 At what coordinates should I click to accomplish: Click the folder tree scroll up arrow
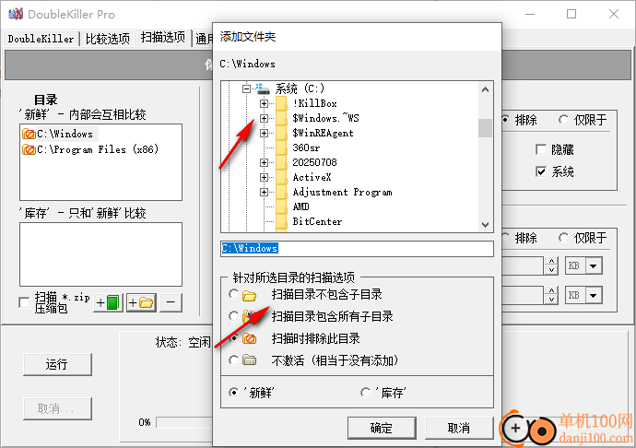point(485,89)
